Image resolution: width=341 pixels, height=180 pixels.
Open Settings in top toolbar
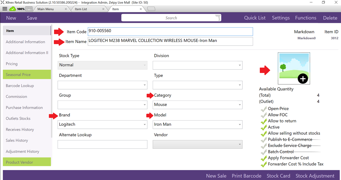click(x=281, y=18)
